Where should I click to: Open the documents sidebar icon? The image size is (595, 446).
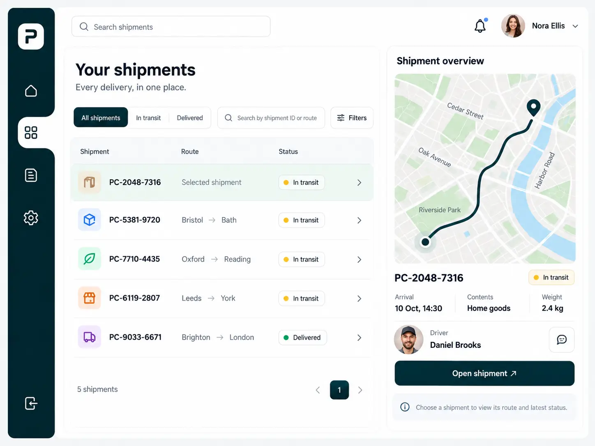31,175
